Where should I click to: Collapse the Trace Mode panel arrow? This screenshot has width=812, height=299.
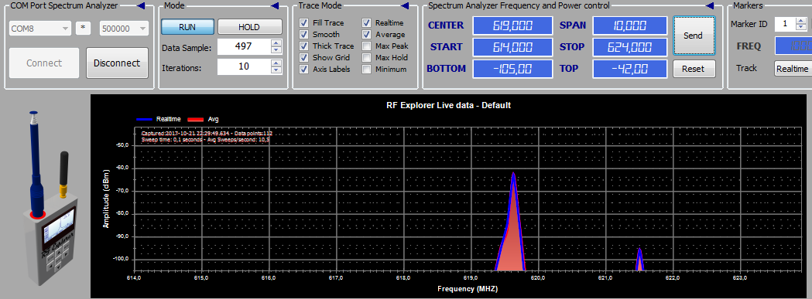coord(405,5)
